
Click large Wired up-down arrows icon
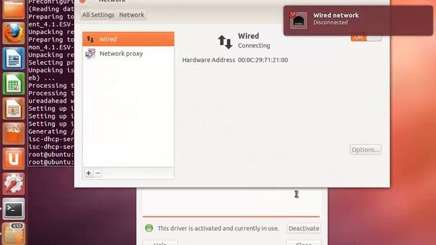(225, 42)
